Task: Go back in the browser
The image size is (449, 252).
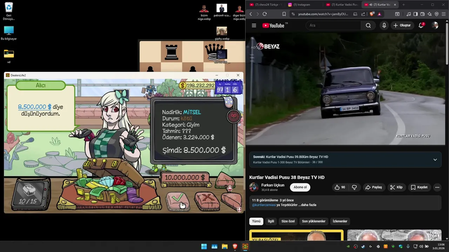Action: [250, 14]
